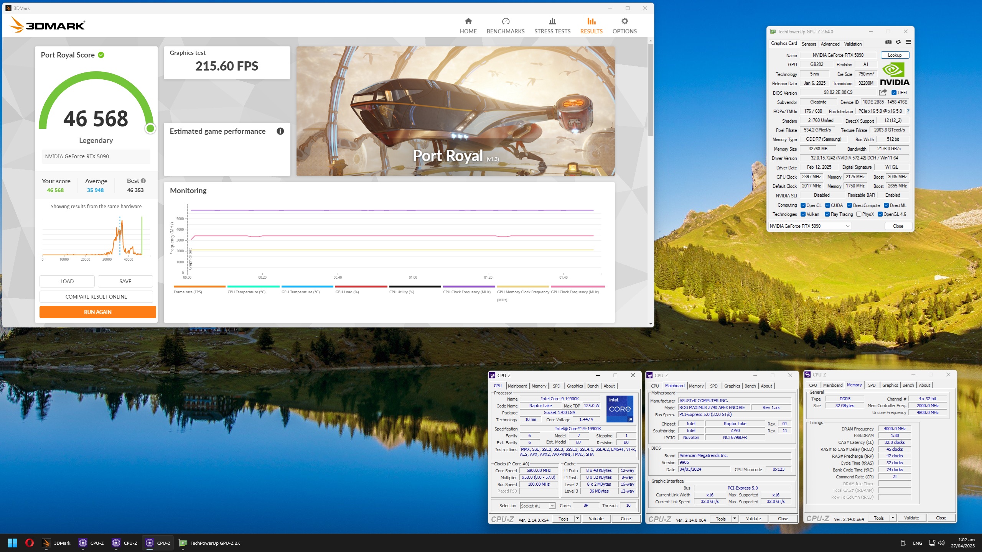Toggle the Ray Tracing checkbox in GPU-Z
Screen dimensions: 982x552
pyautogui.click(x=827, y=214)
